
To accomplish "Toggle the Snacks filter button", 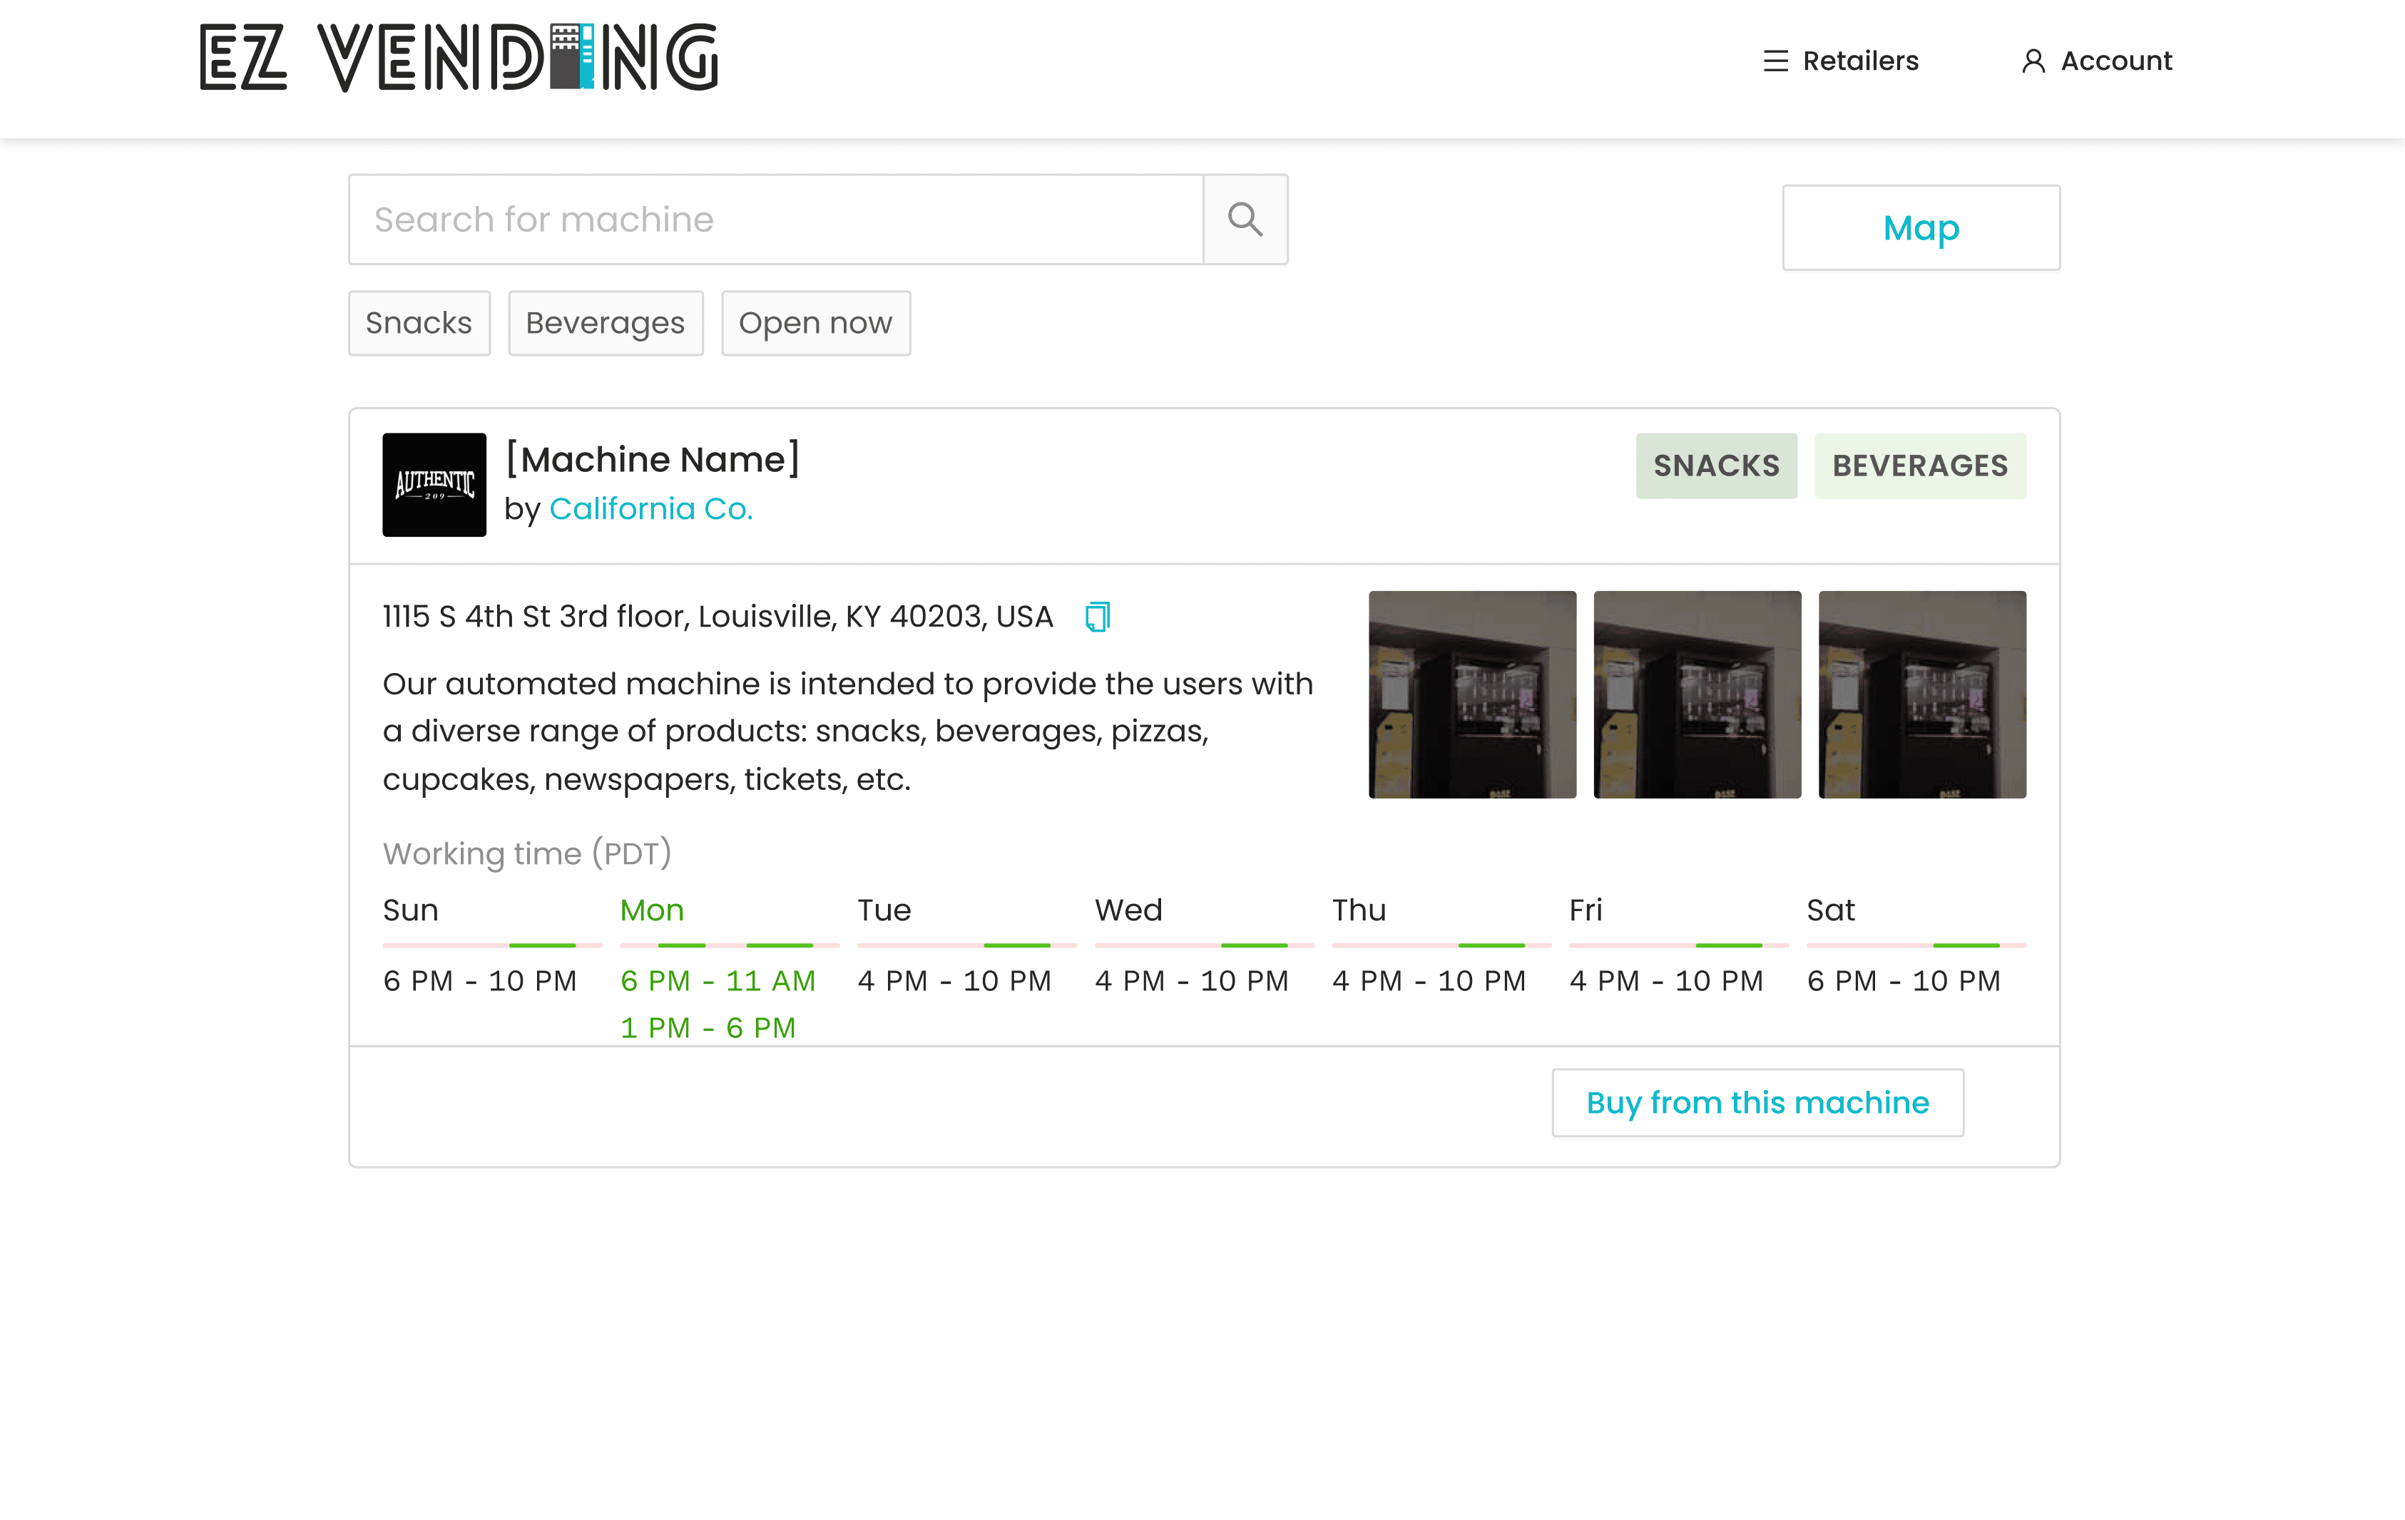I will coord(419,322).
